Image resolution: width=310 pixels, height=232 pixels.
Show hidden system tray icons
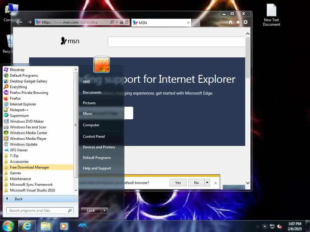pos(264,226)
